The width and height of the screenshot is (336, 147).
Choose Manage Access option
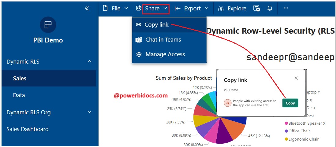click(169, 55)
